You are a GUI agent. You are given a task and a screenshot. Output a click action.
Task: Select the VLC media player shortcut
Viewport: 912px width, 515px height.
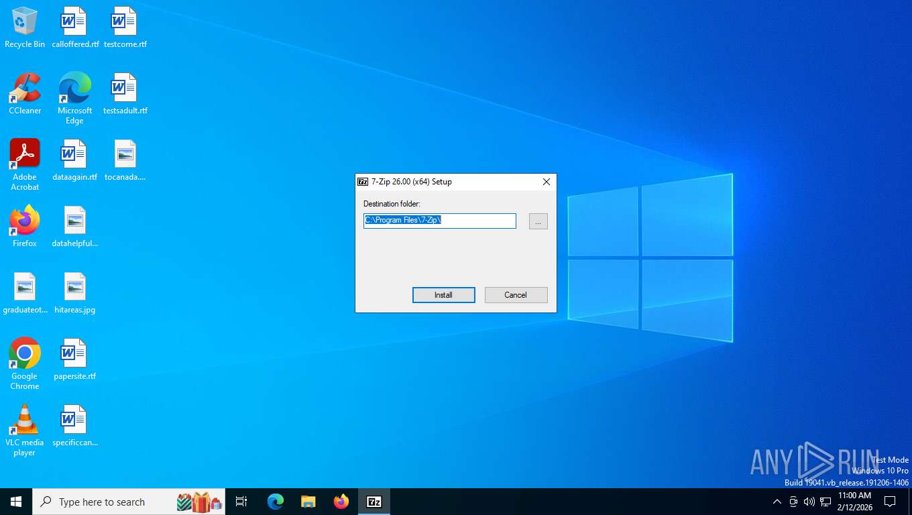(x=25, y=431)
